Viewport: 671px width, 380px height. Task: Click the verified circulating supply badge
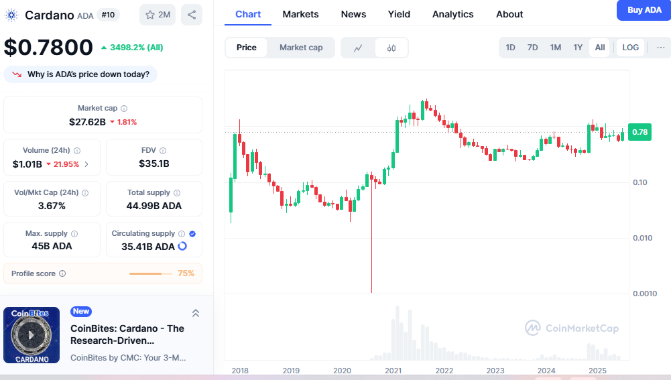(x=192, y=234)
